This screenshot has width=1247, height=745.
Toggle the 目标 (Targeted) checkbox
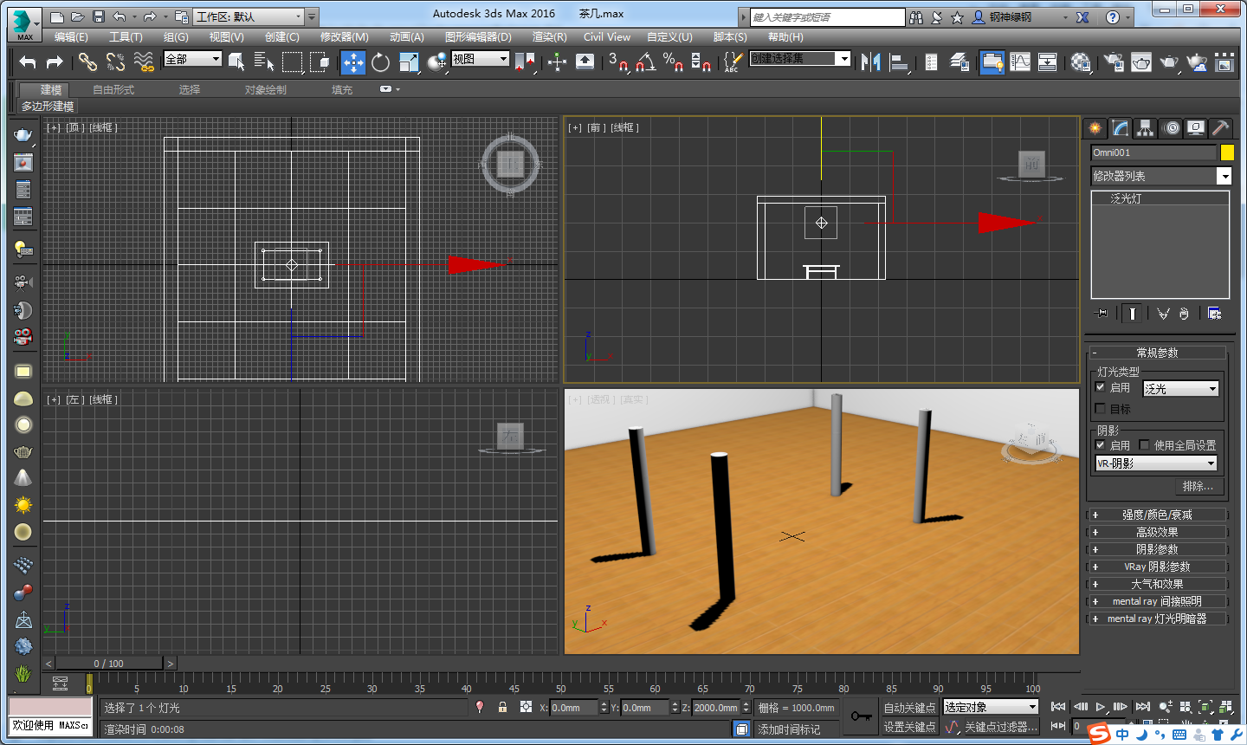(1101, 408)
